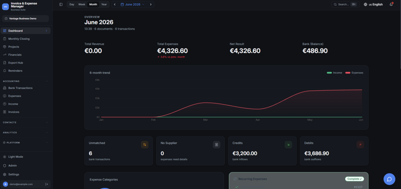
Task: Go to previous month arrow
Action: 115,4
